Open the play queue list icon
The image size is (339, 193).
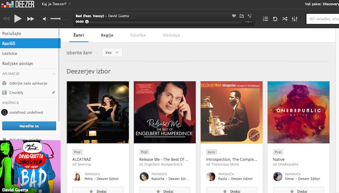(265, 19)
